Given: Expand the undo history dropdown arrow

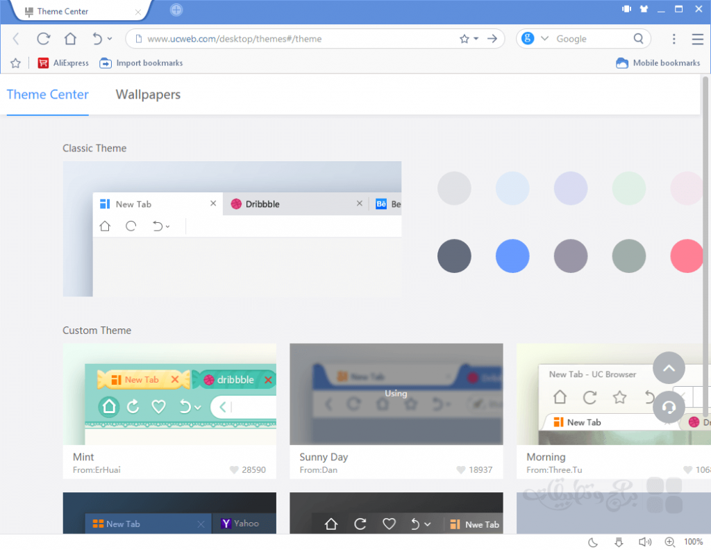Looking at the screenshot, I should click(x=108, y=40).
